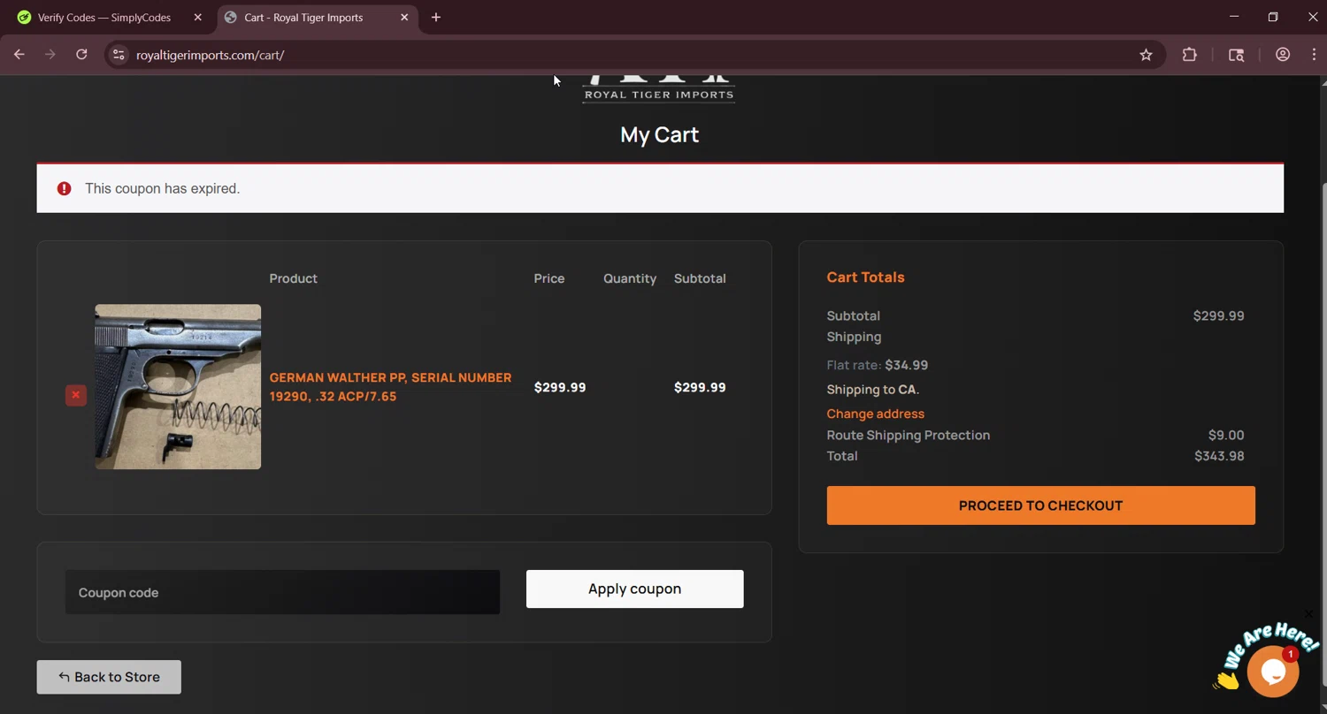Click the address bar URL
Image resolution: width=1327 pixels, height=714 pixels.
click(210, 55)
